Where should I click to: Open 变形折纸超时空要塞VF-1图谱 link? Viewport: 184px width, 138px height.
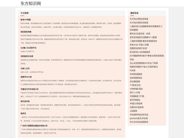143,37
